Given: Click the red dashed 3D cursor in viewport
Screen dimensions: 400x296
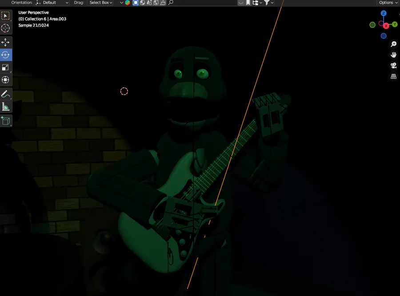Looking at the screenshot, I should (x=124, y=91).
